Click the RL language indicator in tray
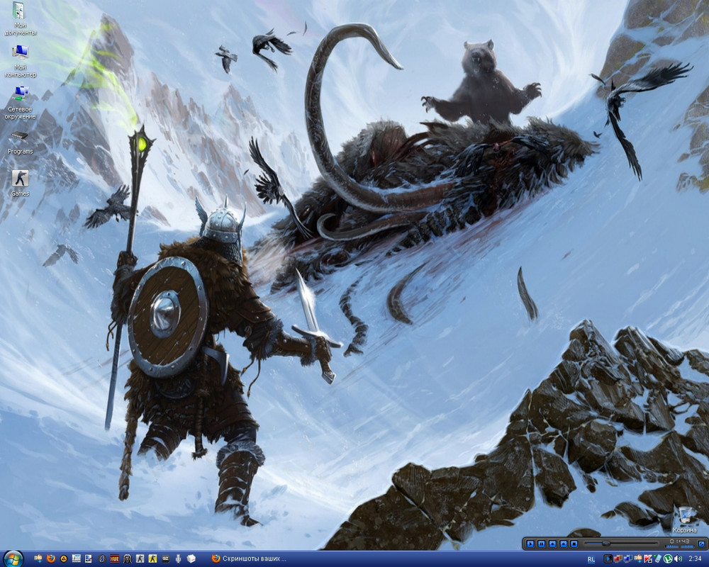 tap(591, 559)
